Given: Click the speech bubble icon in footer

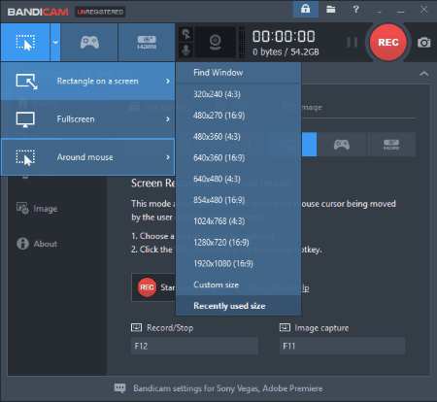Looking at the screenshot, I should pyautogui.click(x=119, y=388).
